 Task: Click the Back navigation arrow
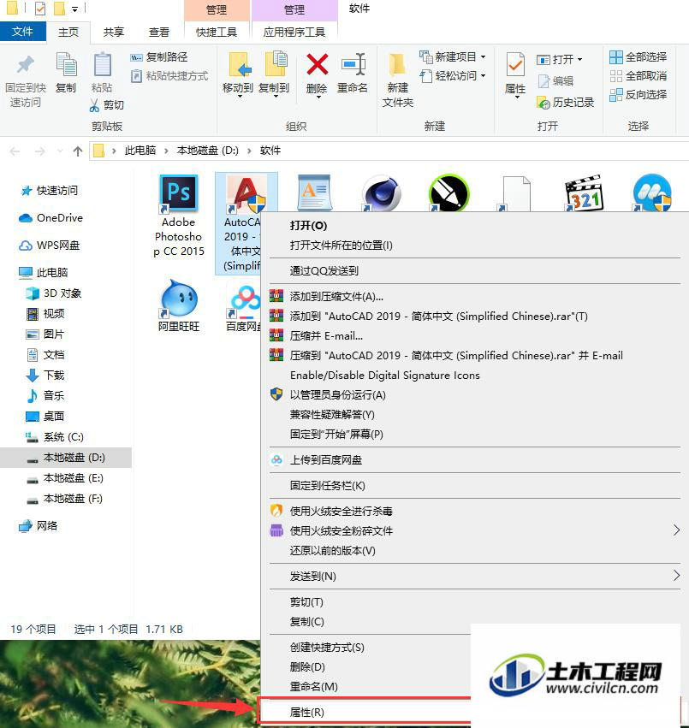[x=15, y=151]
